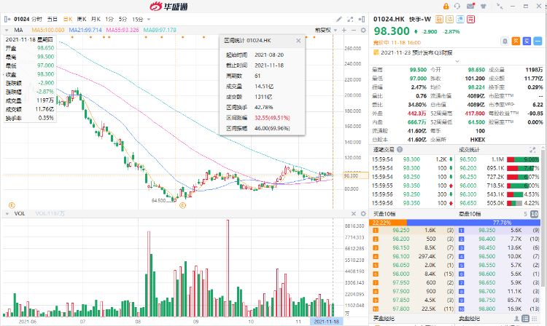
Task: Click the earnings E marker near 64.500
Action: pyautogui.click(x=183, y=205)
